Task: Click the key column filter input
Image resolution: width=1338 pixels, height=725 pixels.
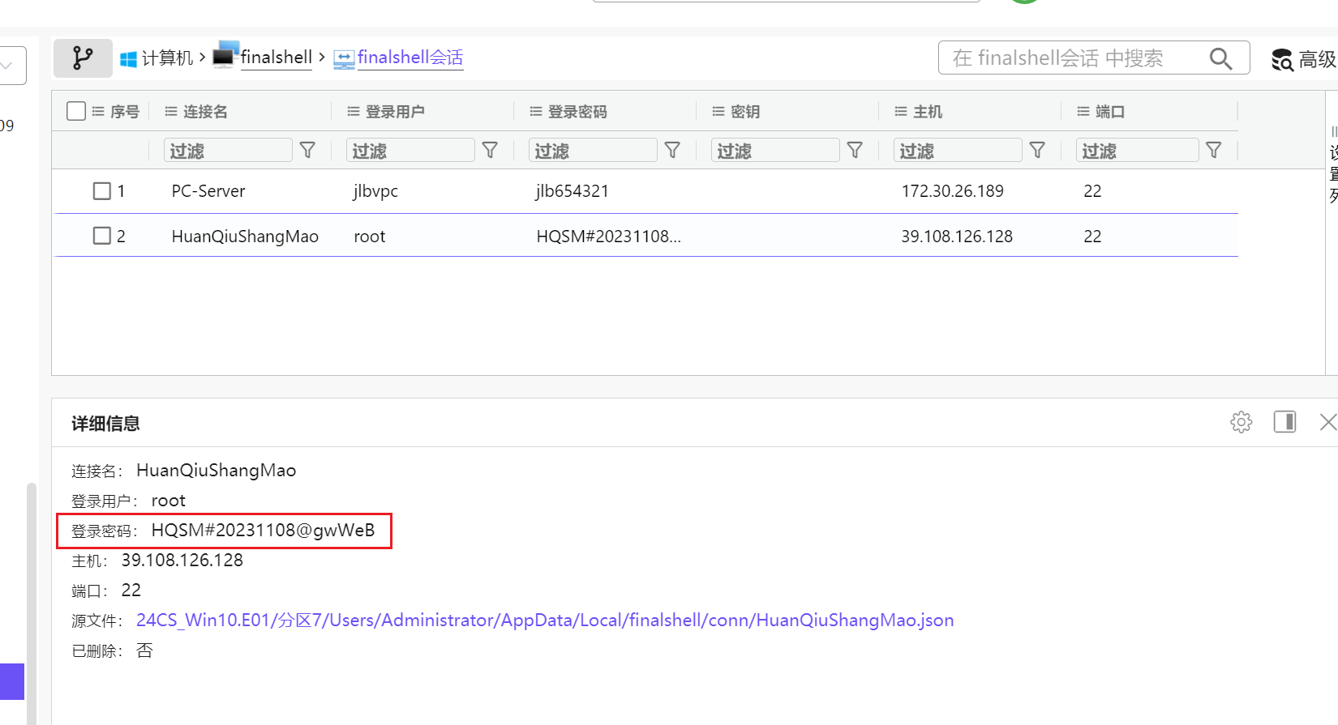Action: point(775,151)
